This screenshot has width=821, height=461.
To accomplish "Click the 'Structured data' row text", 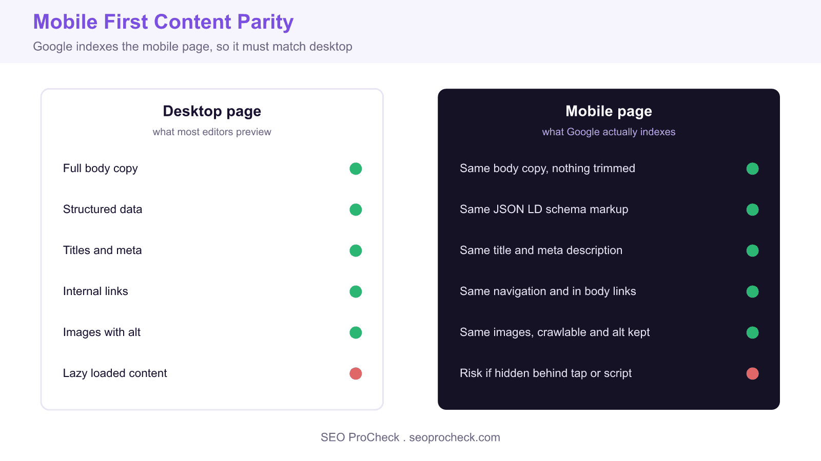I will (103, 209).
